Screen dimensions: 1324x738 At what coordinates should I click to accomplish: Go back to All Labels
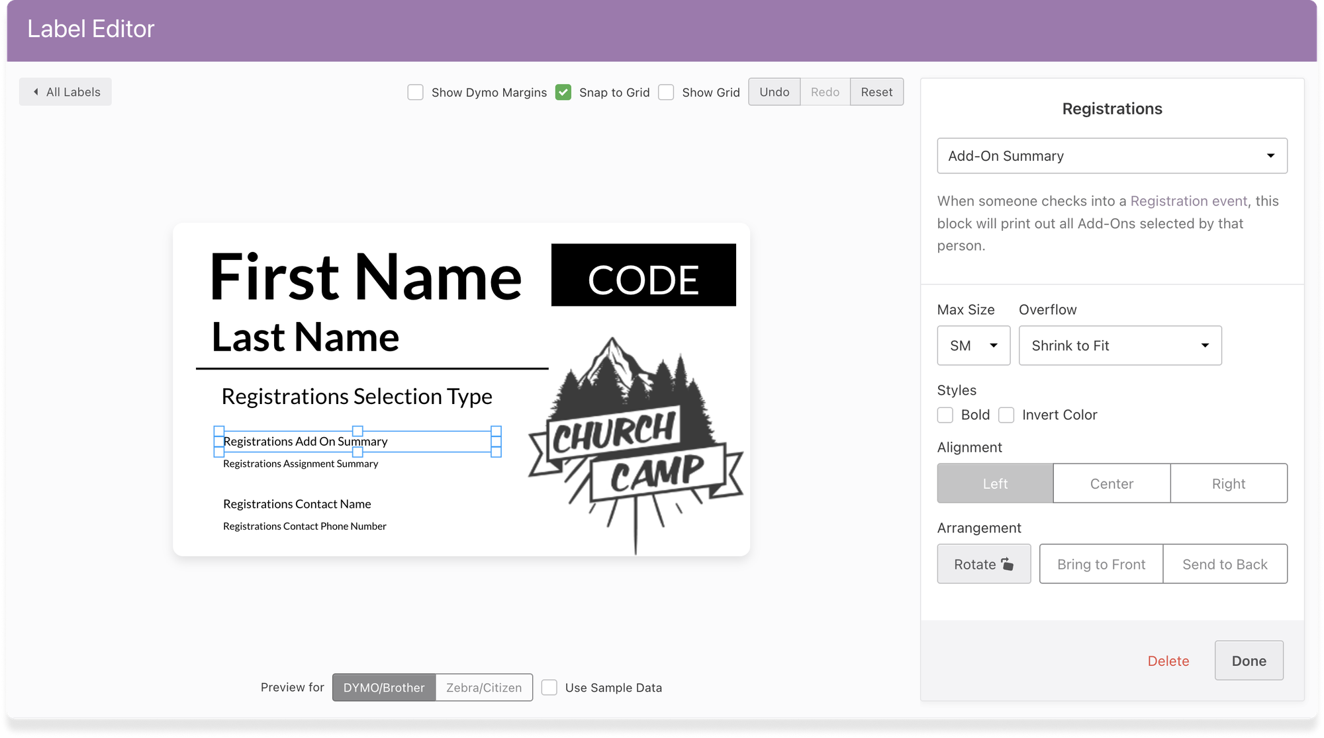(x=66, y=92)
